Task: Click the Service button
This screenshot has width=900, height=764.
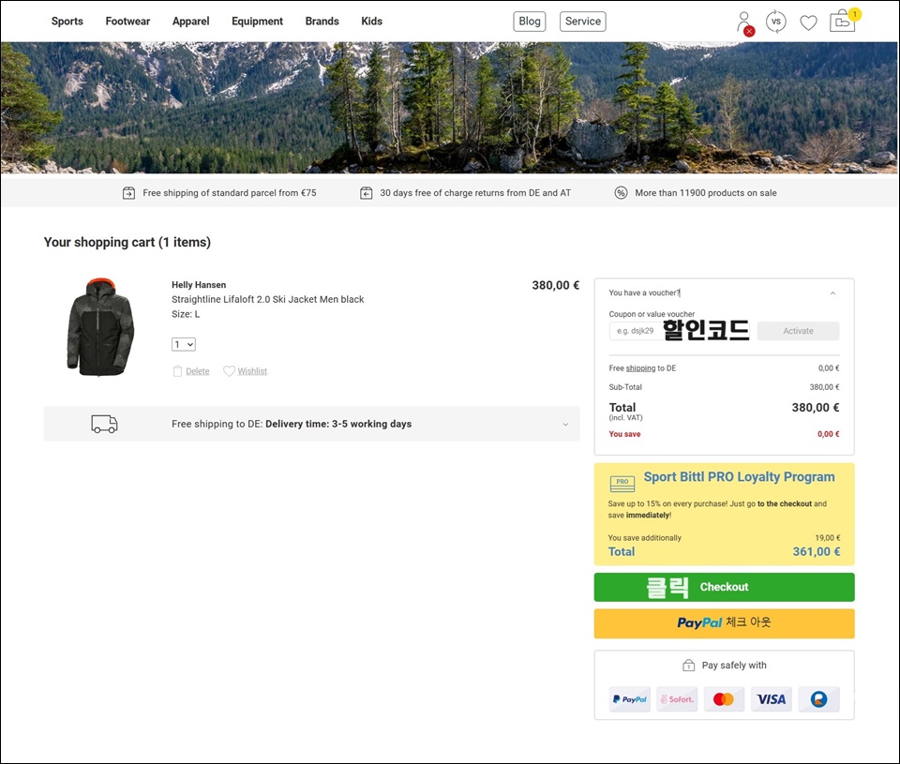Action: point(582,22)
